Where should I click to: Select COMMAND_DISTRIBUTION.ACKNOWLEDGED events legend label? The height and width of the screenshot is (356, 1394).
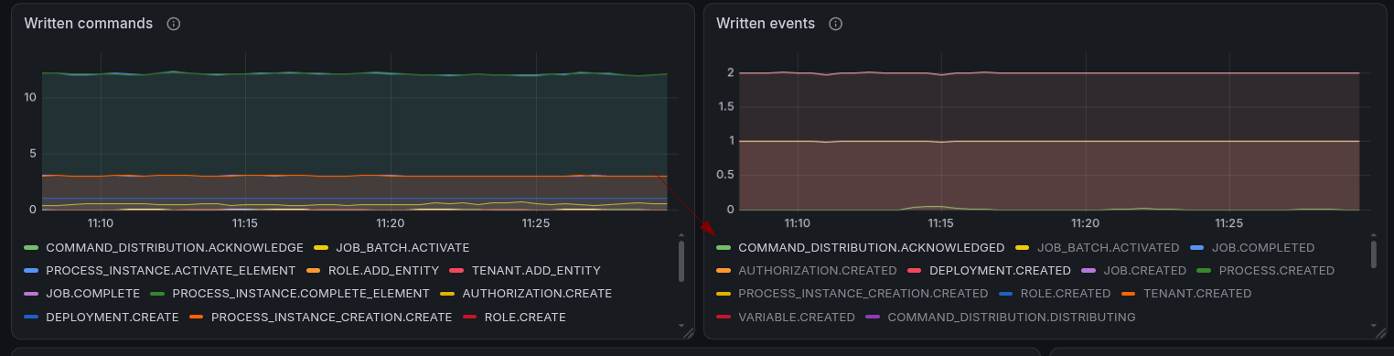[x=871, y=247]
